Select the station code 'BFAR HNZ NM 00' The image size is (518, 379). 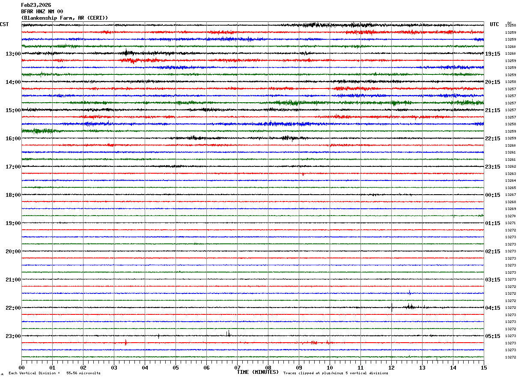click(42, 12)
